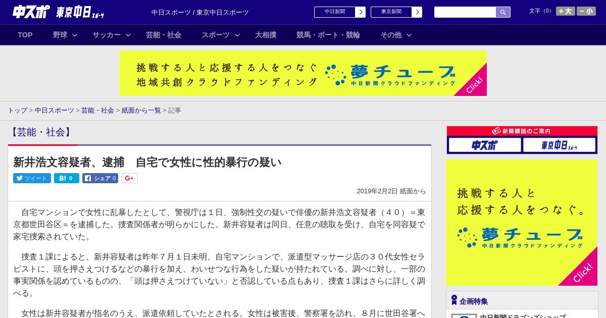Click 新聞購読のご案内 header

point(522,131)
